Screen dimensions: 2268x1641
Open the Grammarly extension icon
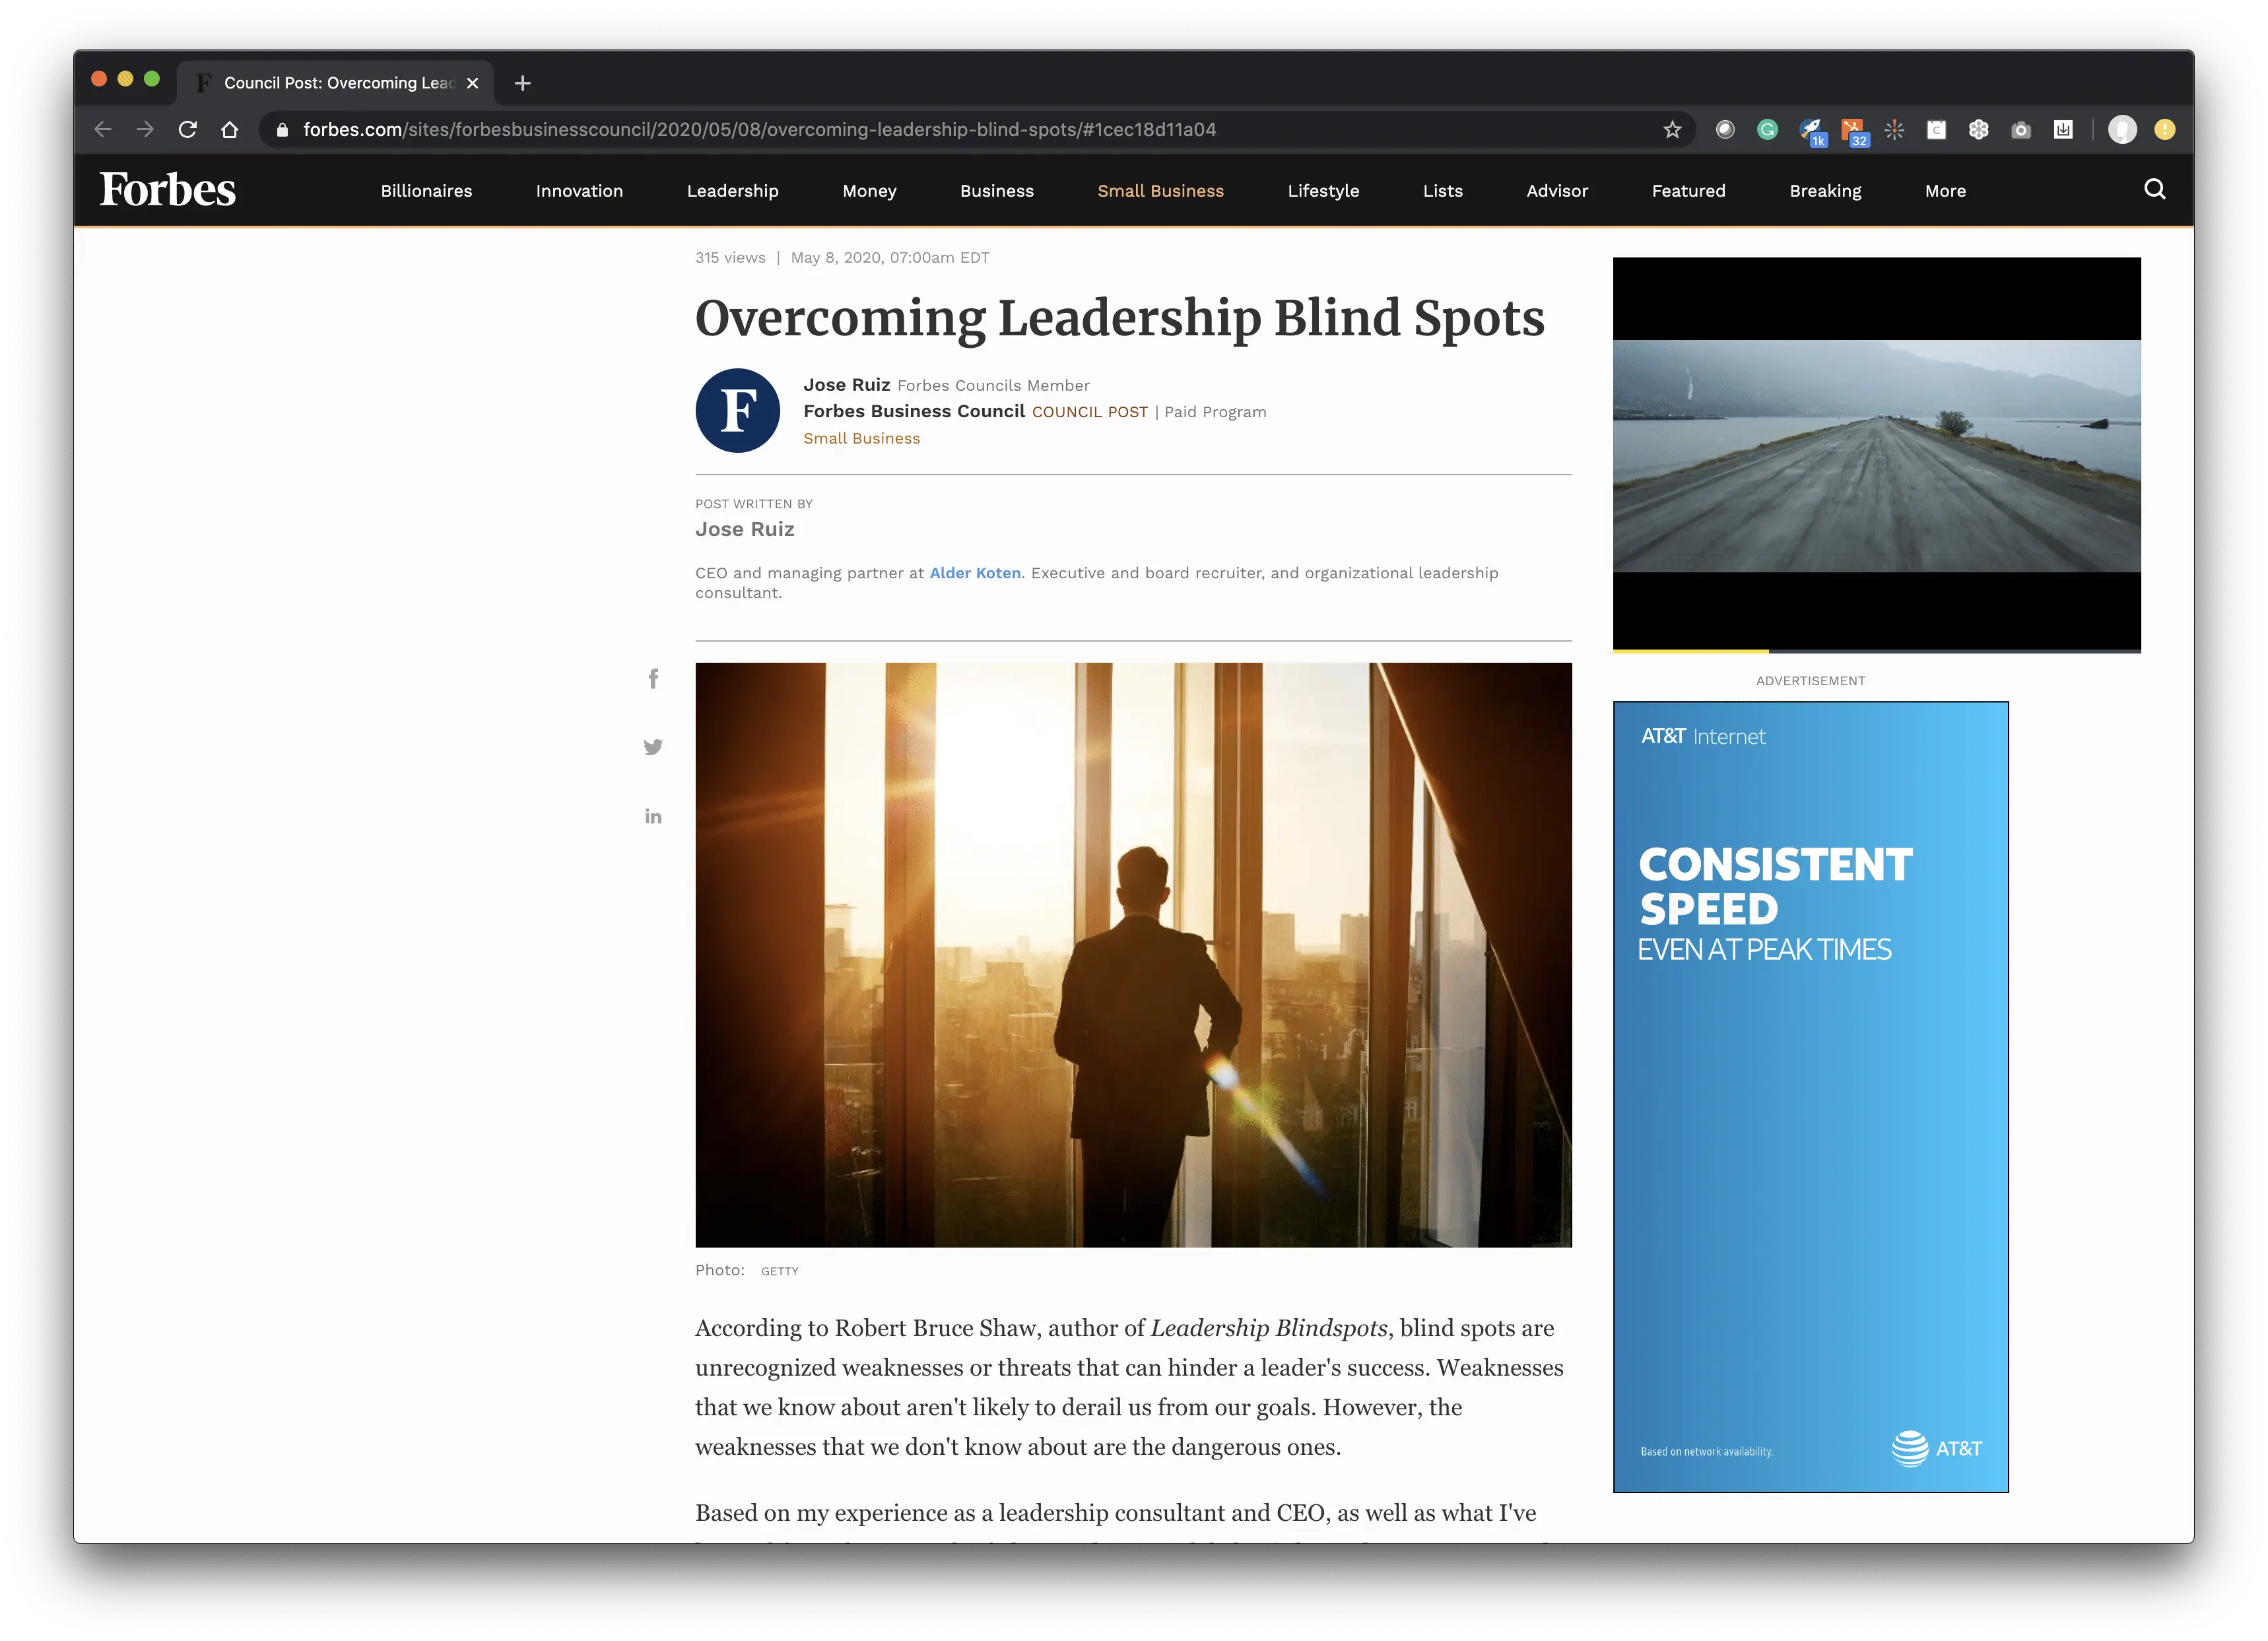point(1767,130)
